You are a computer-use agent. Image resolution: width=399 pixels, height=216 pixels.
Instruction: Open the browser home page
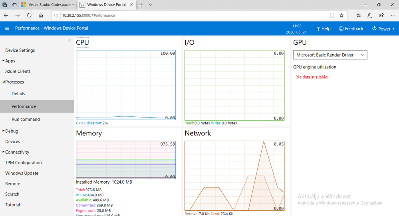[x=41, y=16]
